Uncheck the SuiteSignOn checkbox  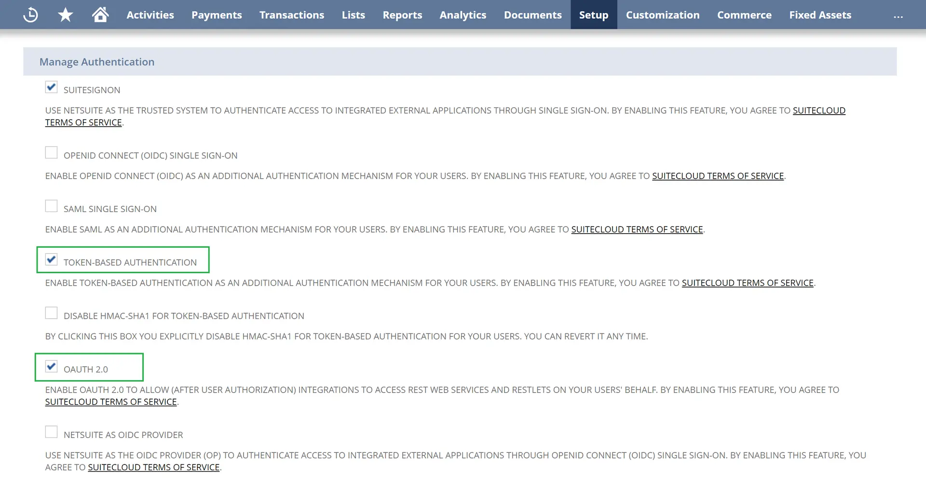coord(51,87)
